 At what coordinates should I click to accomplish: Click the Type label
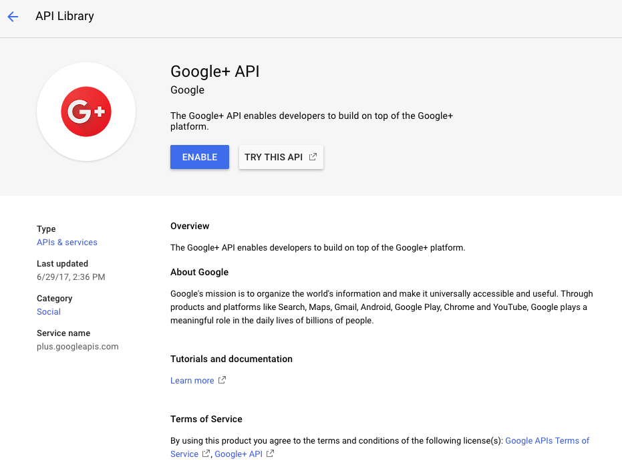tap(46, 229)
